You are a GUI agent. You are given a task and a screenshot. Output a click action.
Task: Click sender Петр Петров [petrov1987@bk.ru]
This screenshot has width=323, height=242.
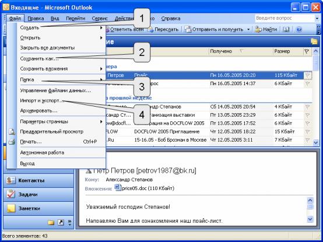coord(145,170)
